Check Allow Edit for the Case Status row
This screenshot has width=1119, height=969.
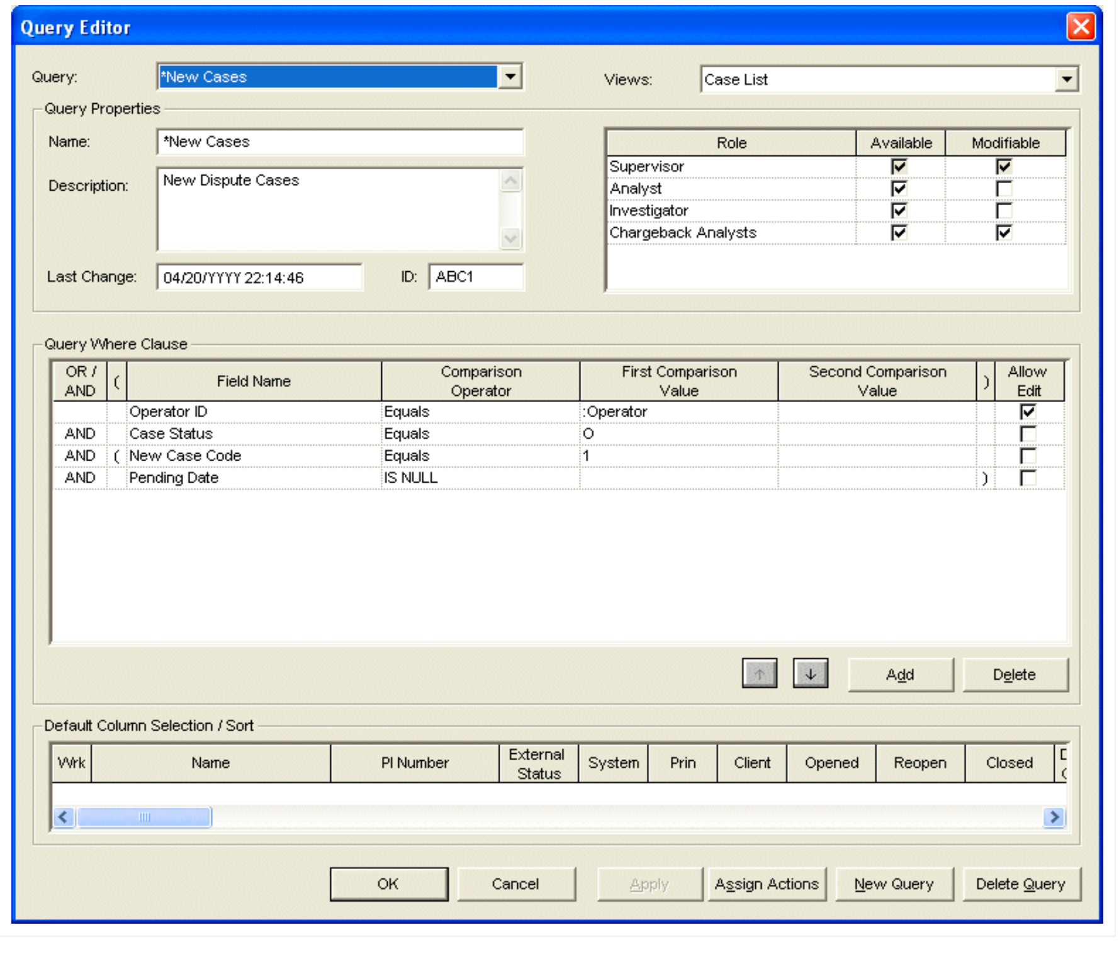[1028, 434]
